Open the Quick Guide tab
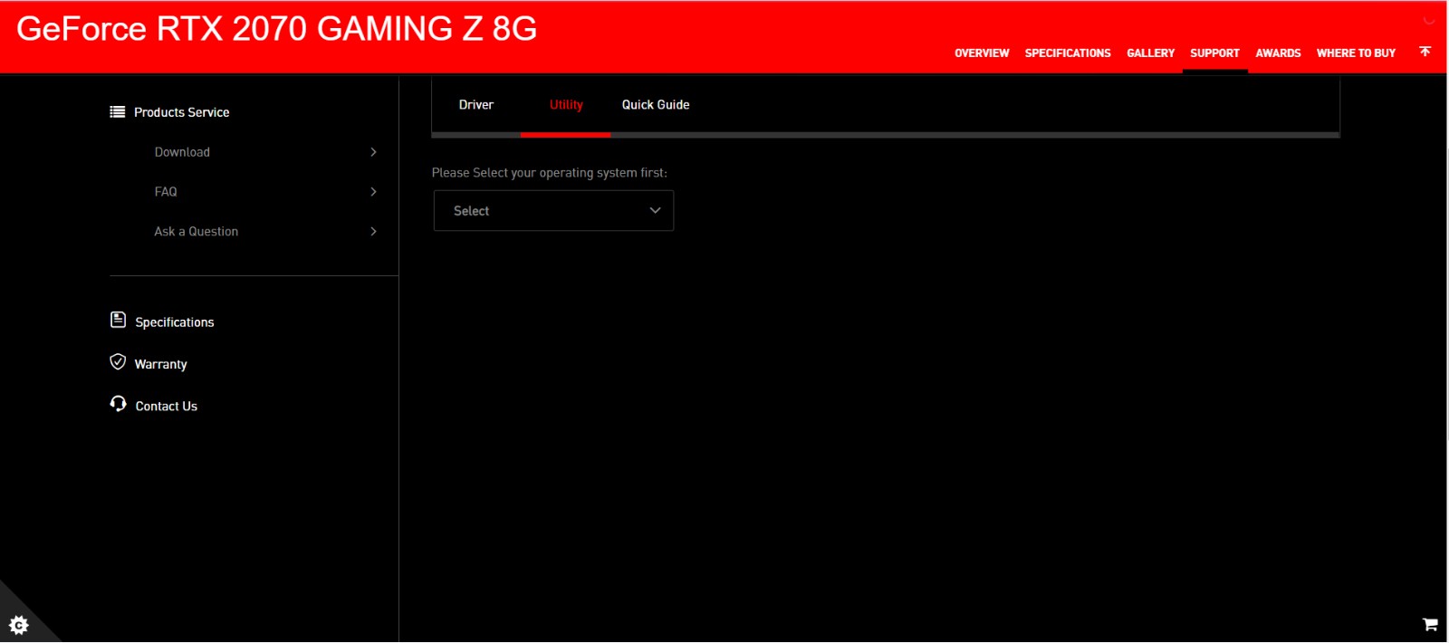This screenshot has height=643, width=1449. pos(656,105)
